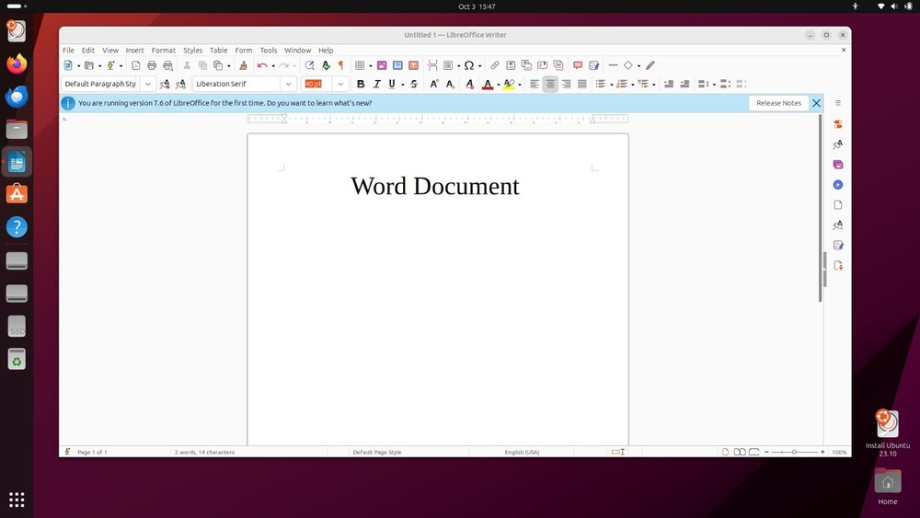Select the Clone Formatting paintbrush tool
Image resolution: width=920 pixels, height=518 pixels.
point(243,65)
